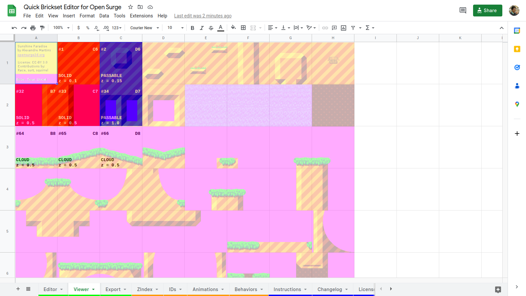Open Google Calendar side panel
Screen dimensions: 526x296
[x=517, y=31]
